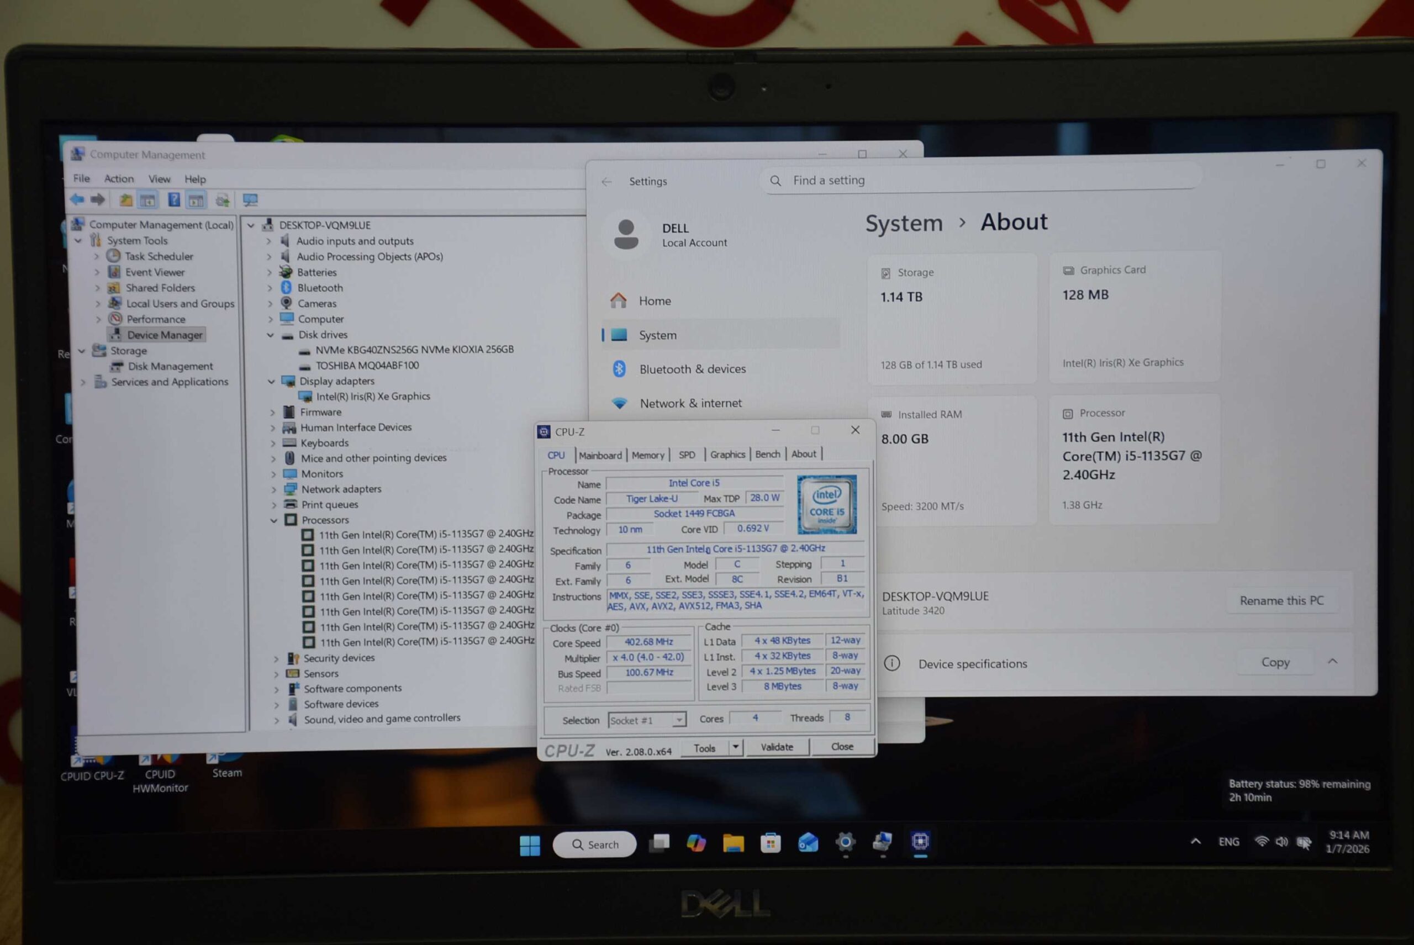Click the Rename this PC button
Viewport: 1414px width, 945px height.
tap(1281, 601)
